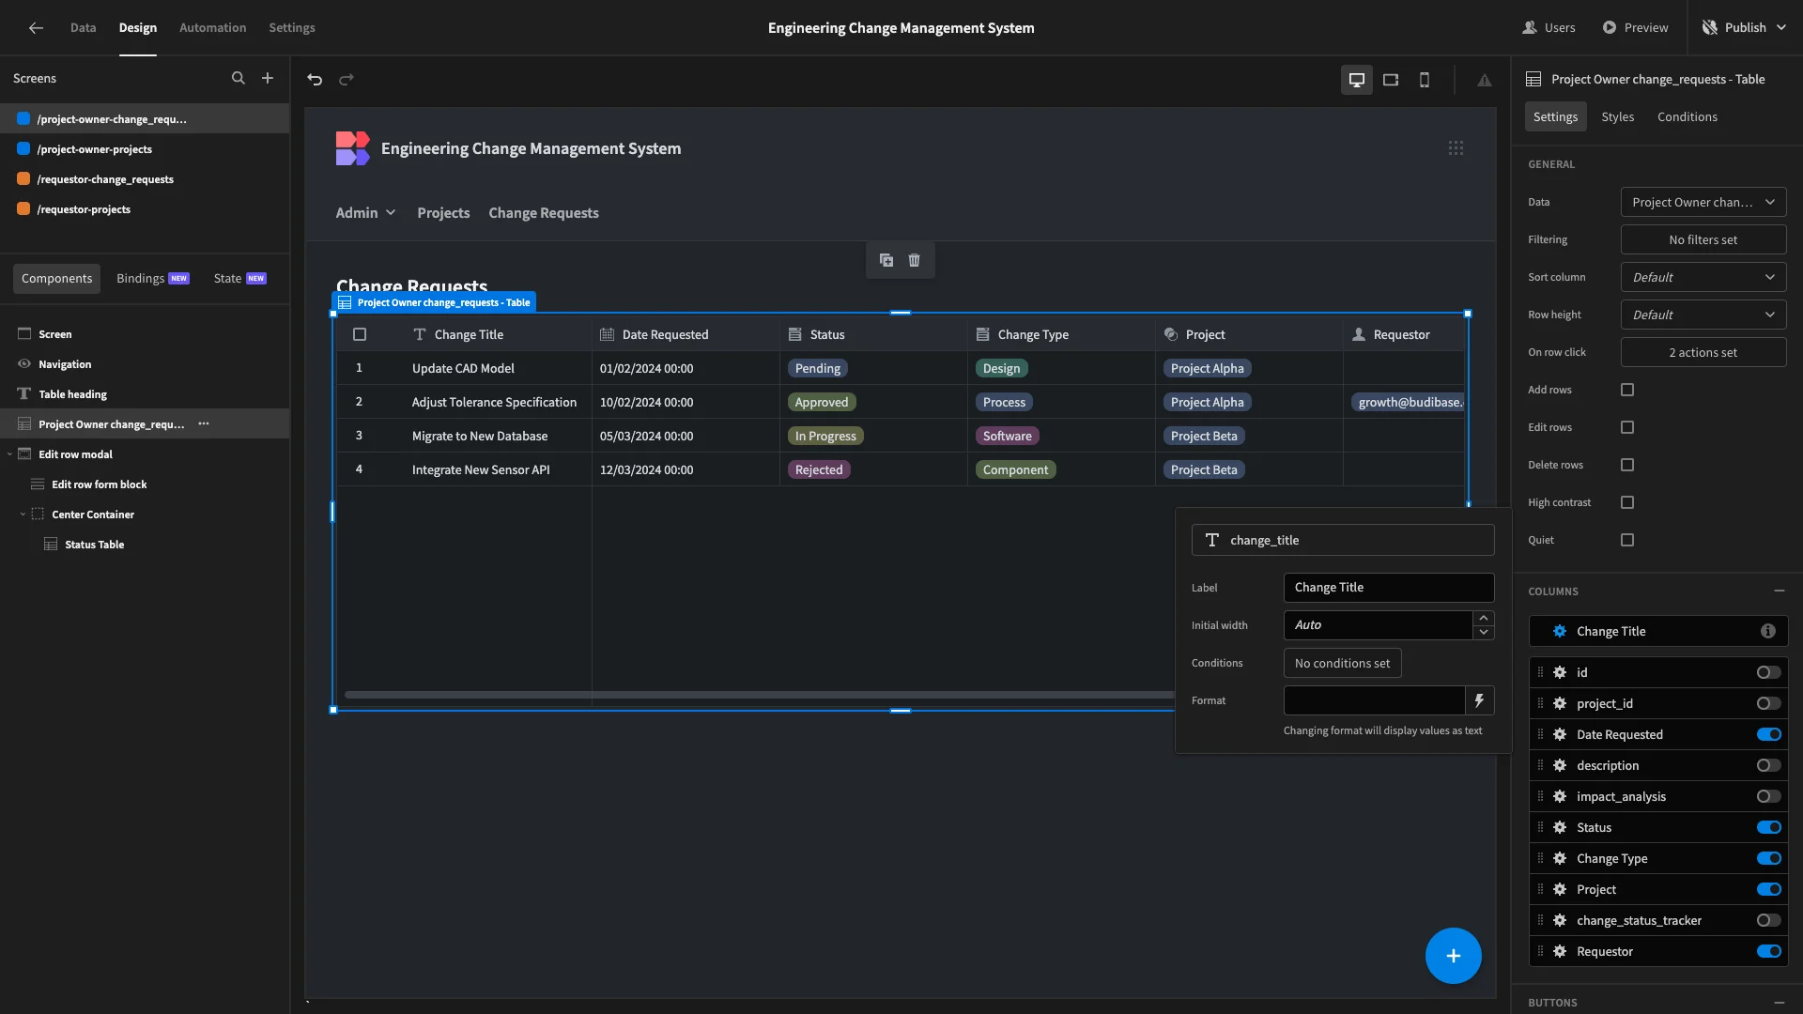The height and width of the screenshot is (1014, 1803).
Task: Switch to the State tab
Action: tap(239, 279)
